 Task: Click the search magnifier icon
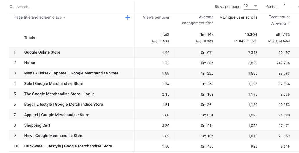tap(11, 7)
